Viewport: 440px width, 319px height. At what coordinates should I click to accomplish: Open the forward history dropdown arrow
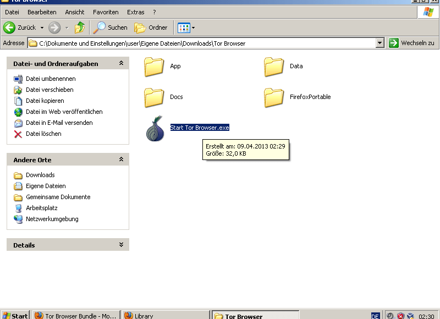(x=67, y=28)
